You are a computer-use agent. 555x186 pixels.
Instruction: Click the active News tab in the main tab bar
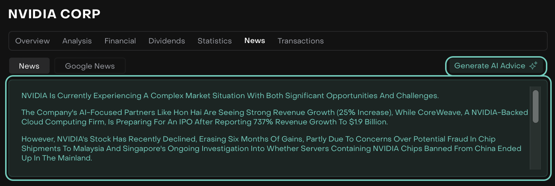click(x=254, y=41)
